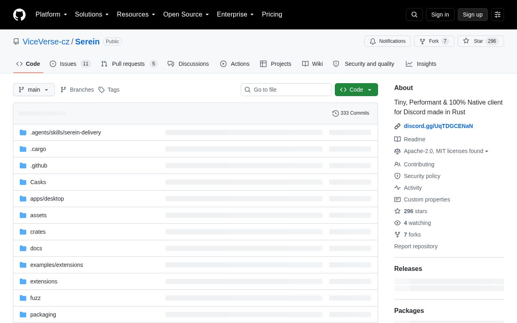Click the apps/desktop folder icon

click(23, 199)
